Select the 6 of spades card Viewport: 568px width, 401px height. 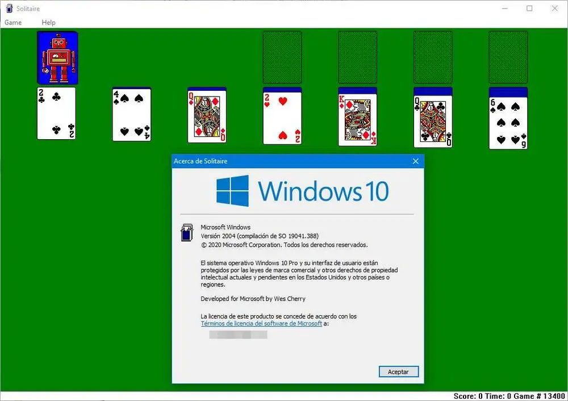(508, 123)
